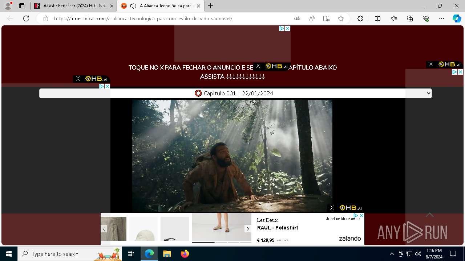Click the Jetzt entdecken link
Viewport: 465px width, 261px height.
tap(343, 219)
